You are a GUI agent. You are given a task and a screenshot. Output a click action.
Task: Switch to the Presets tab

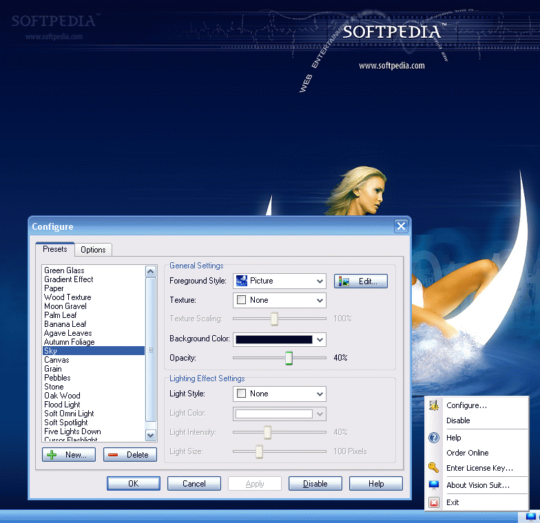tap(55, 249)
